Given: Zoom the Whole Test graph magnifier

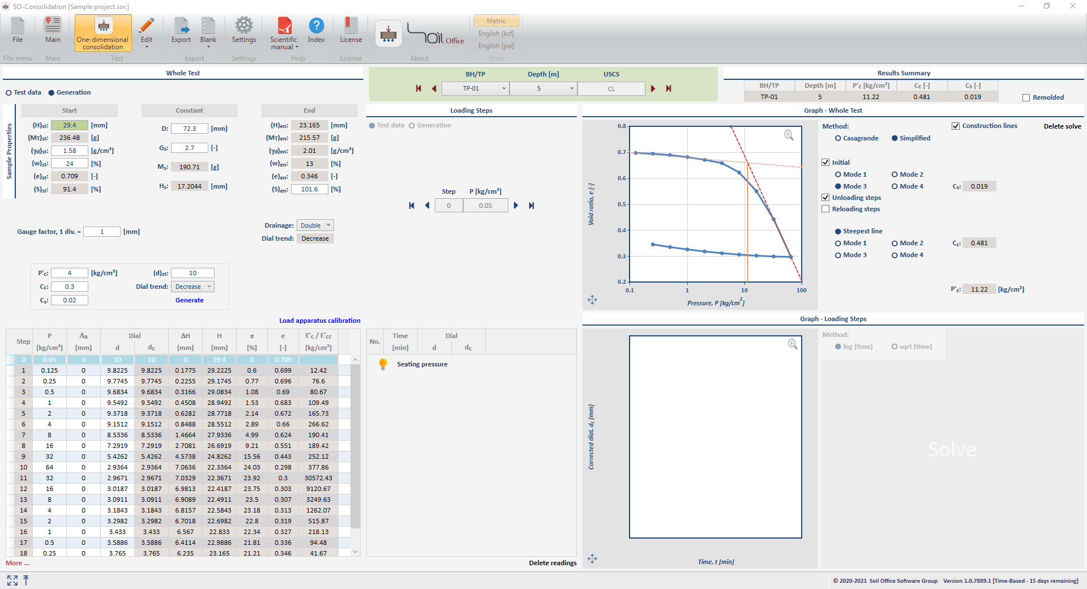Looking at the screenshot, I should pyautogui.click(x=789, y=135).
